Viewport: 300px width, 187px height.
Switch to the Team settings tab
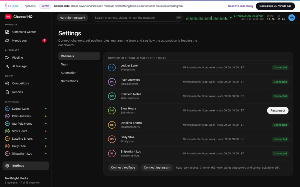(79, 64)
